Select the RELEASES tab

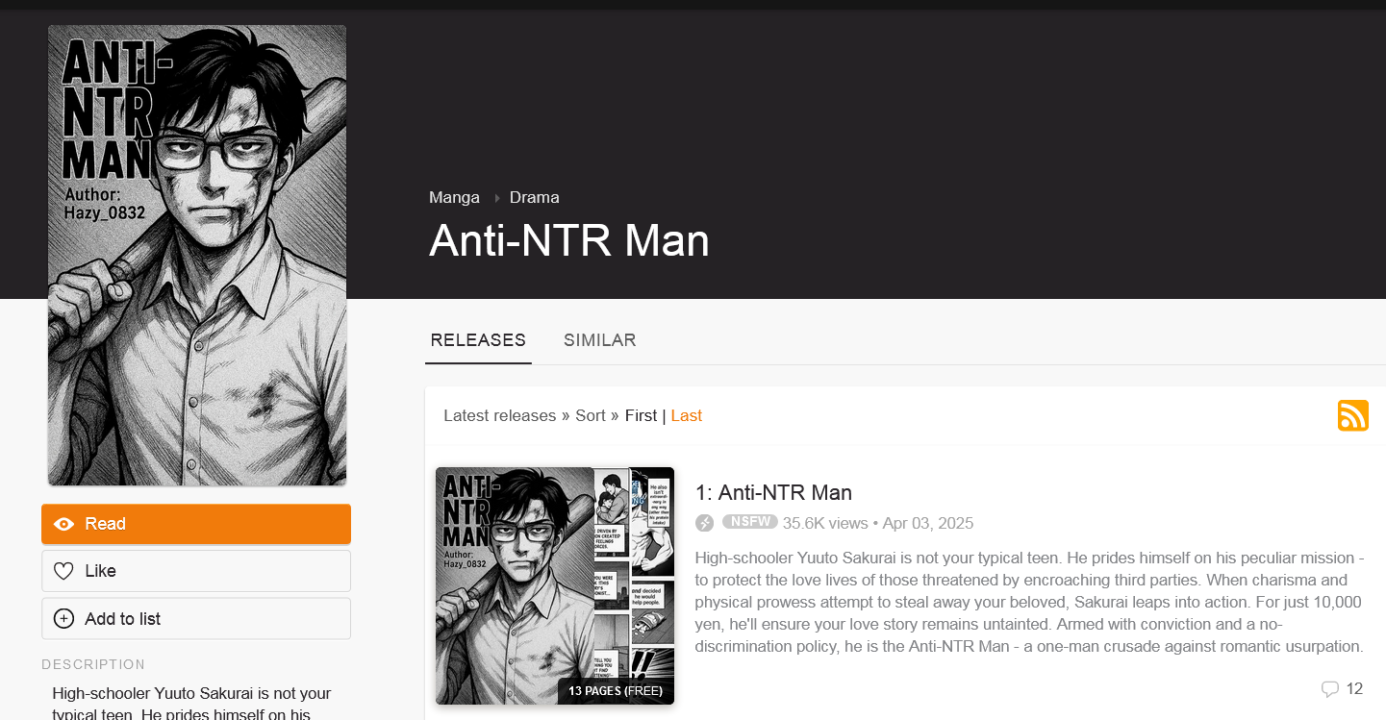[478, 340]
